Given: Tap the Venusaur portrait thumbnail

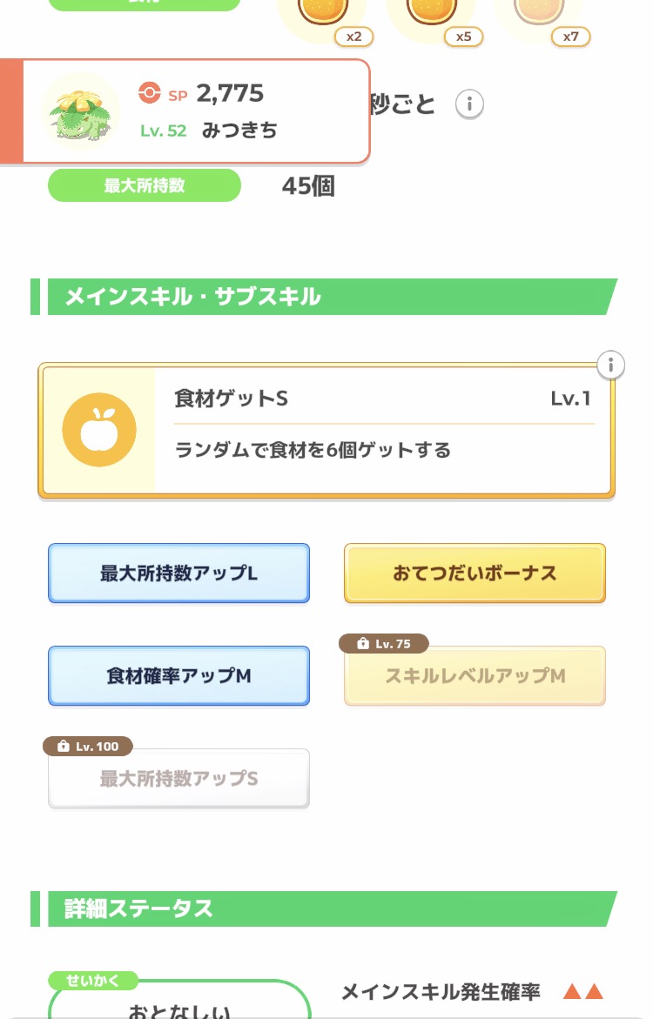Looking at the screenshot, I should click(x=81, y=111).
